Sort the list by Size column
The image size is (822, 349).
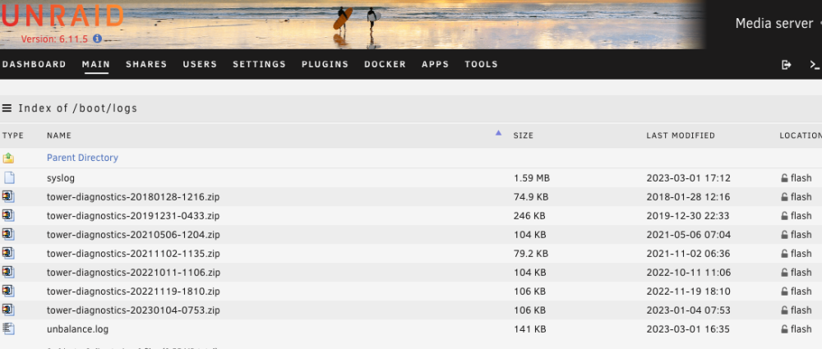tap(523, 135)
